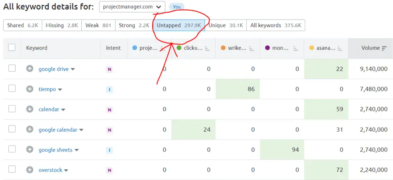Click monday position 94 for google sheets
This screenshot has width=393, height=180.
[295, 150]
